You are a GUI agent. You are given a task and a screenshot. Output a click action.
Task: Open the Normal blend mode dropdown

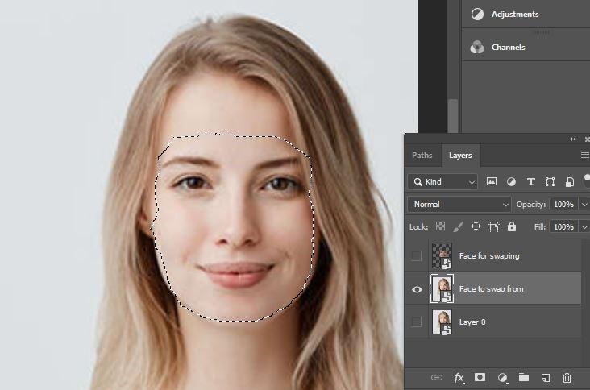[x=459, y=204]
